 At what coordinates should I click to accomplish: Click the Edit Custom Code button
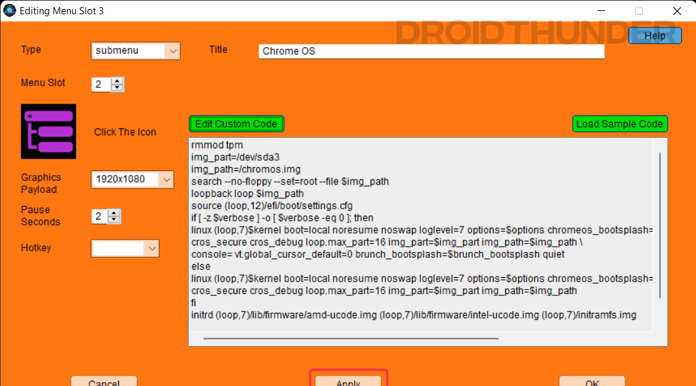click(237, 124)
